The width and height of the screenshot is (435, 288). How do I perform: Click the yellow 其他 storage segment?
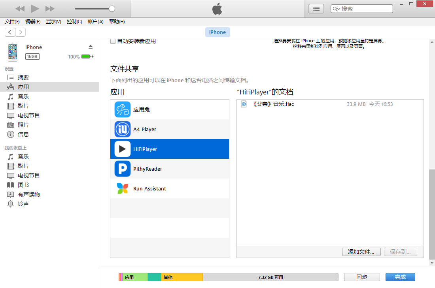tap(182, 277)
